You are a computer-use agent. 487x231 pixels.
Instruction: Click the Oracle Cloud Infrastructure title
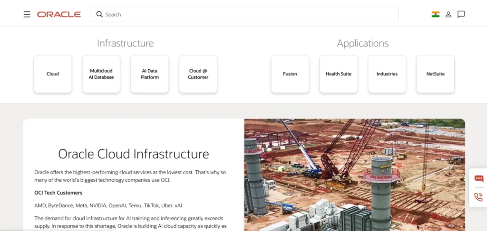pyautogui.click(x=134, y=154)
